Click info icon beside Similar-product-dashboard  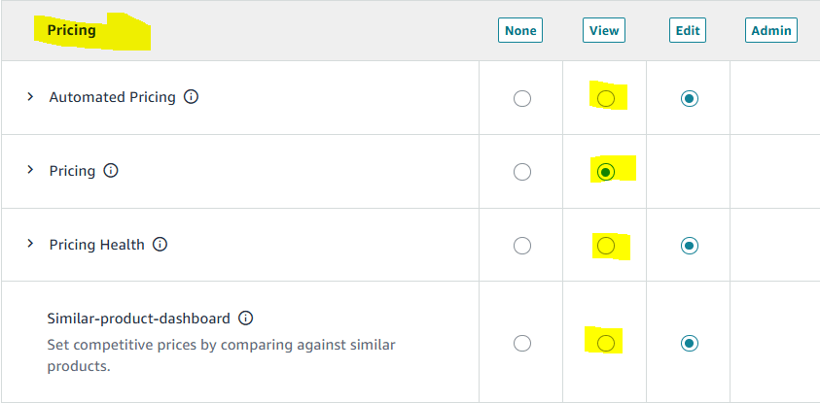(x=246, y=319)
